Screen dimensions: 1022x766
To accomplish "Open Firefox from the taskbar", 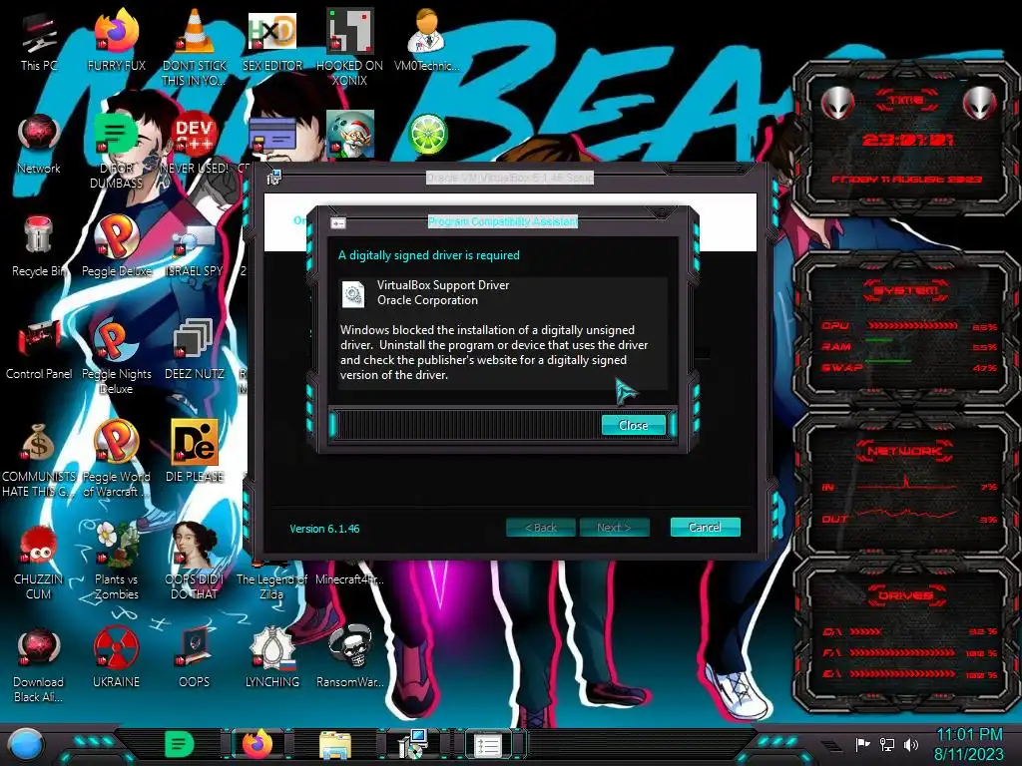I will point(257,744).
